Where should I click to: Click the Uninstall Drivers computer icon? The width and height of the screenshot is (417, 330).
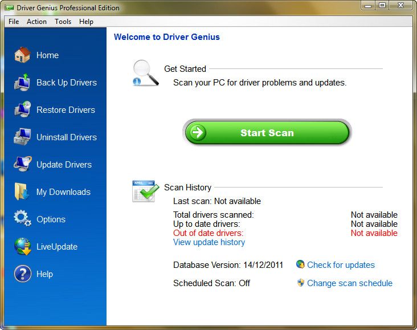coord(22,137)
